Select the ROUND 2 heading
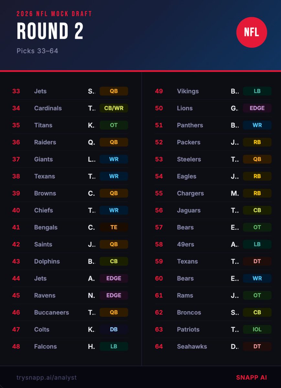 (x=50, y=32)
